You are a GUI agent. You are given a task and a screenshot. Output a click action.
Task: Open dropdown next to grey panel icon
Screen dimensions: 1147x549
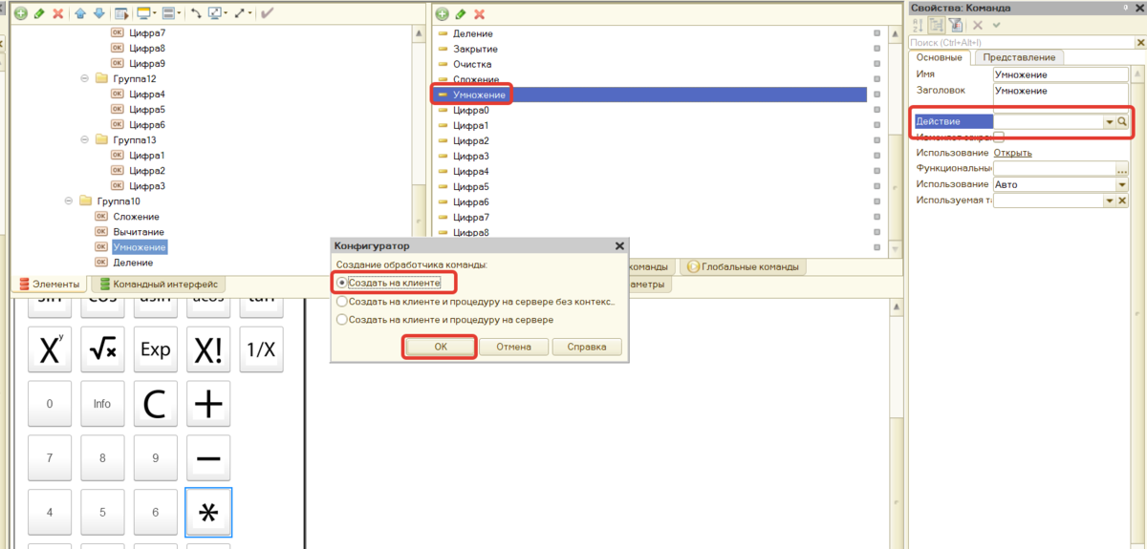[179, 14]
